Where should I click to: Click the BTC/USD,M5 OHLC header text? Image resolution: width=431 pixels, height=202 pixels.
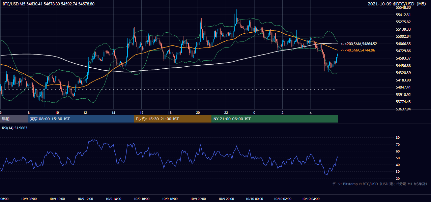coord(49,4)
